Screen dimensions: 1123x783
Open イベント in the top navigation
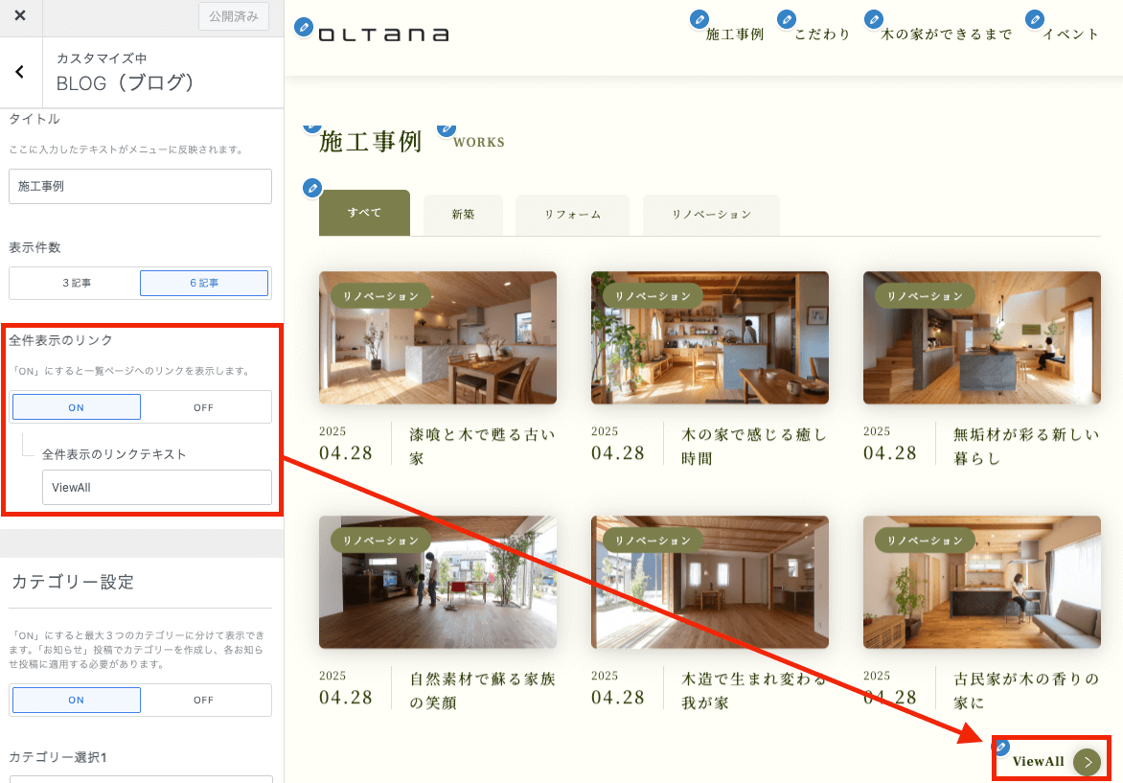point(1070,35)
